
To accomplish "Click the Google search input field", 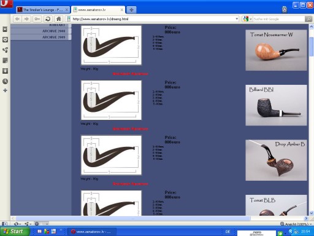I will coord(278,19).
